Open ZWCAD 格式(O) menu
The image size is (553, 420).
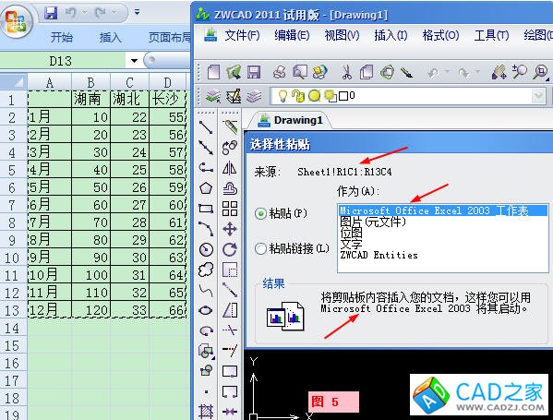440,35
